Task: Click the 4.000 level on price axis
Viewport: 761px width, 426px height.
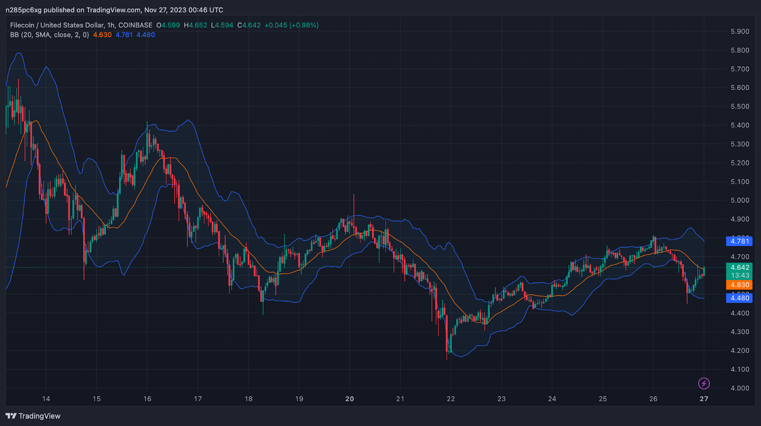Action: (740, 388)
